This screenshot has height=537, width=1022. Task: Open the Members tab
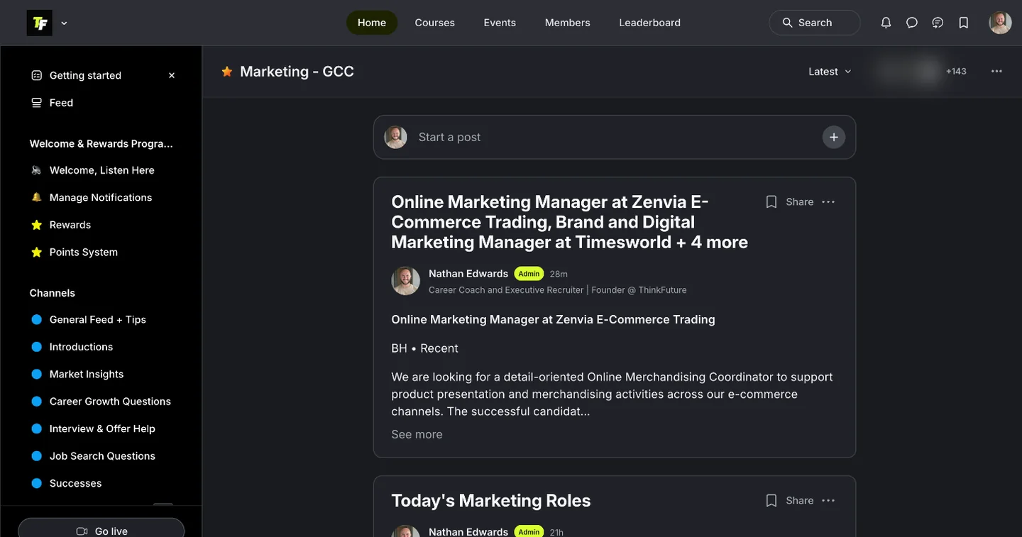pos(568,23)
